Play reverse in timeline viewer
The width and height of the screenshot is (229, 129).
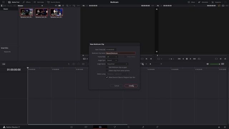183,59
